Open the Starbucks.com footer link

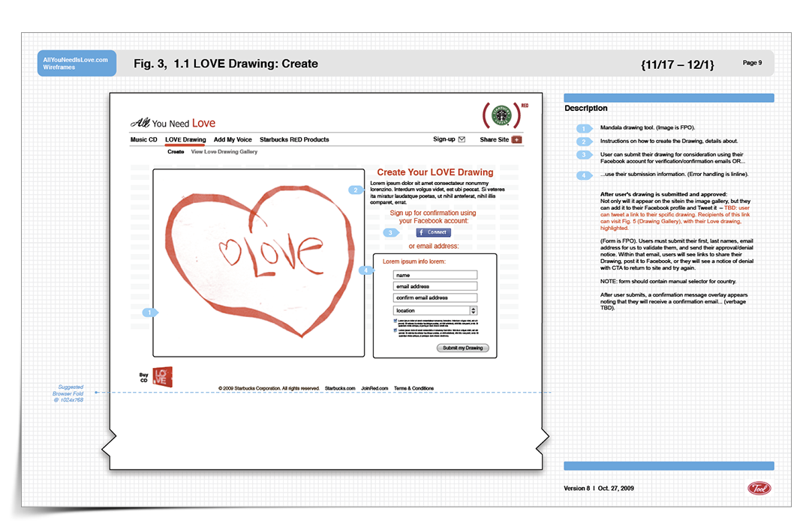pyautogui.click(x=340, y=388)
